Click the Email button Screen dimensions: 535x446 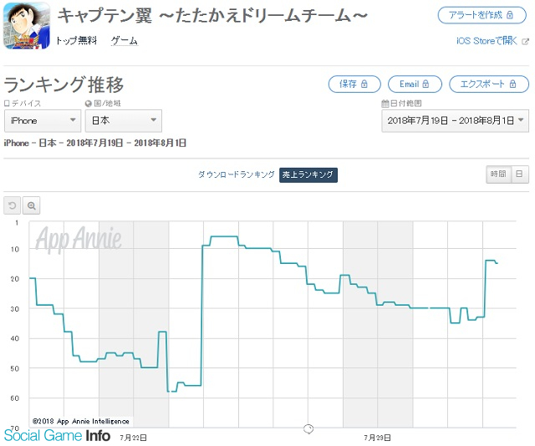click(x=415, y=84)
